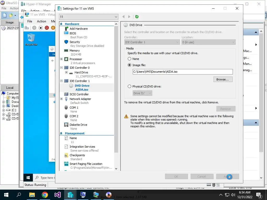Click '2024 MB' memory value
Viewport: 267px width, 200px height.
click(x=76, y=54)
